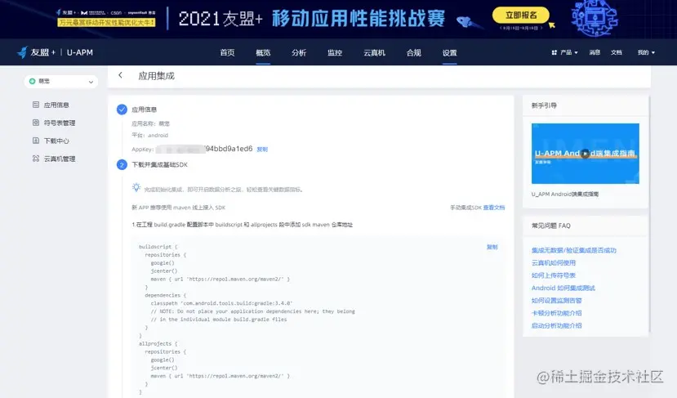The image size is (677, 398).
Task: Click the step 2 circle icon
Action: point(122,164)
